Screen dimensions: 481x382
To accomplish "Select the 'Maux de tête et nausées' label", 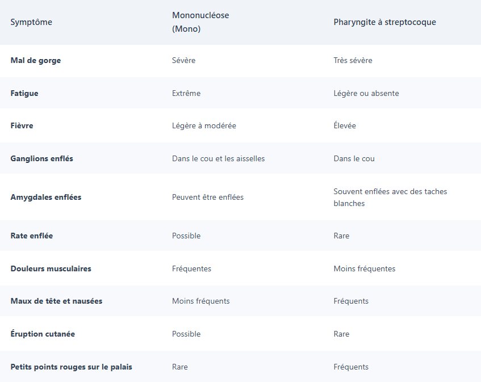I will tap(56, 301).
